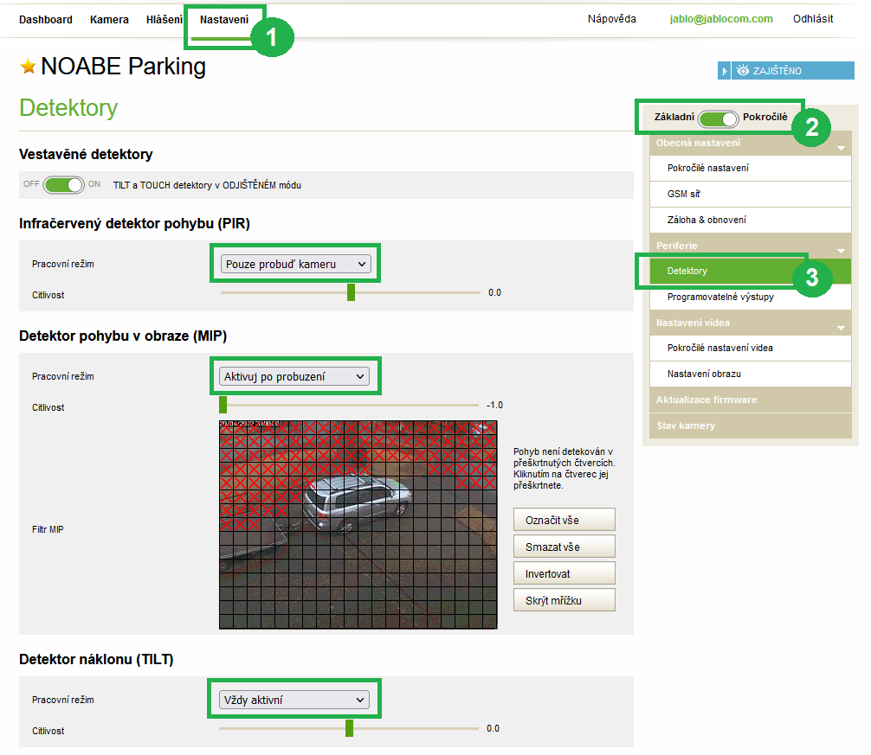The height and width of the screenshot is (755, 871).
Task: Toggle built-in TILT and TOUCH detectors switch
Action: 64,185
